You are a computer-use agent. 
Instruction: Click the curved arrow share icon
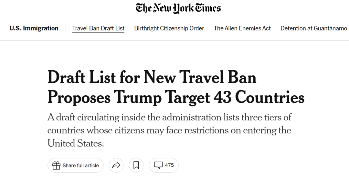[116, 165]
